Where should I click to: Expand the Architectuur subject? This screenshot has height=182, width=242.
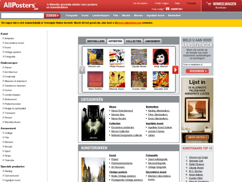pos(3,72)
